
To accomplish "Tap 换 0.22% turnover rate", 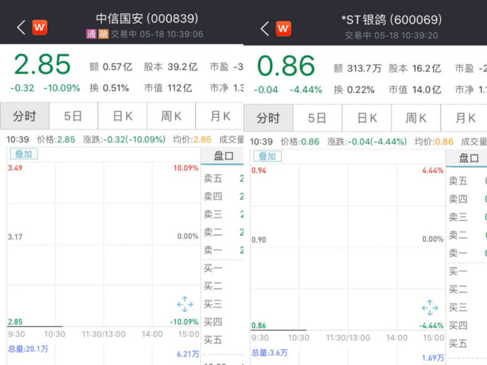I will pyautogui.click(x=354, y=90).
